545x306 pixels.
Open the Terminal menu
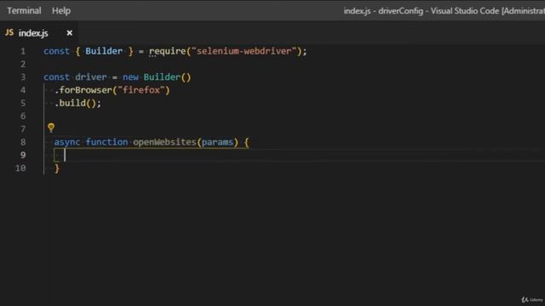24,11
